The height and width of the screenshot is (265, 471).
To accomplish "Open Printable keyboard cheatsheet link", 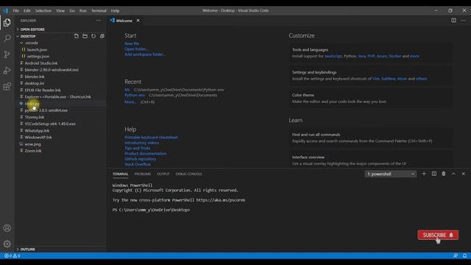I will 151,138.
